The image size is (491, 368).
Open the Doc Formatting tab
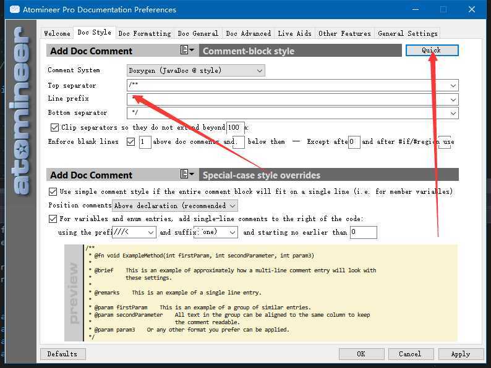click(x=145, y=33)
